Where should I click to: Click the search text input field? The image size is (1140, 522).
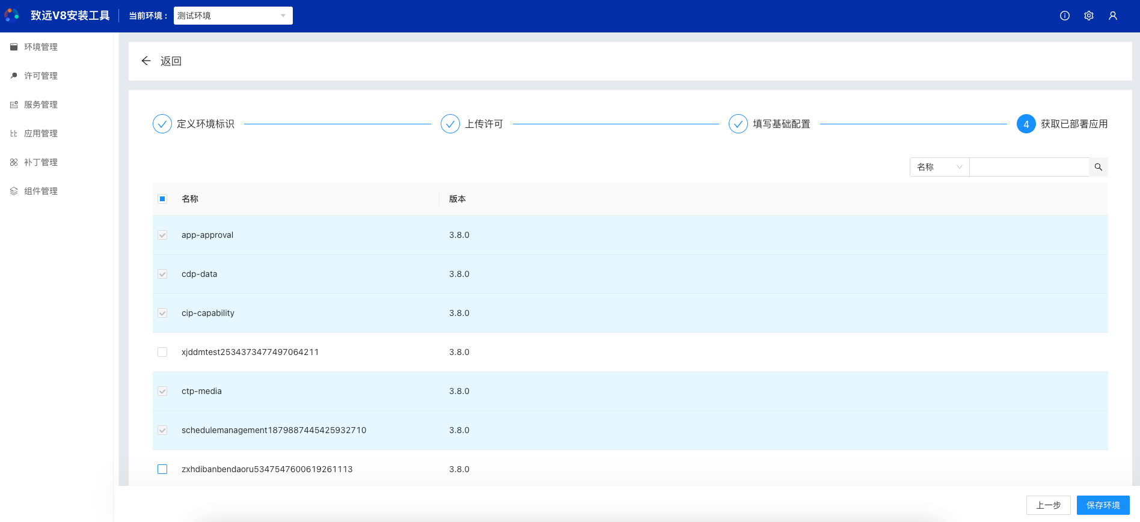click(1029, 167)
